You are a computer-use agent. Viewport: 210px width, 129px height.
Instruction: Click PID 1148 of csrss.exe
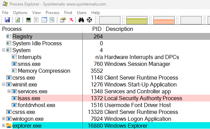(x=97, y=78)
